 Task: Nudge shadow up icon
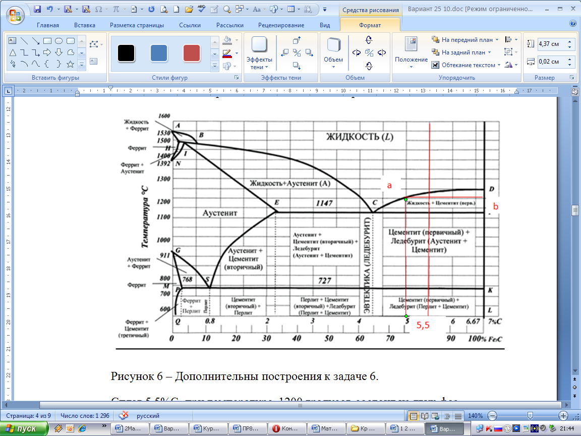(297, 40)
